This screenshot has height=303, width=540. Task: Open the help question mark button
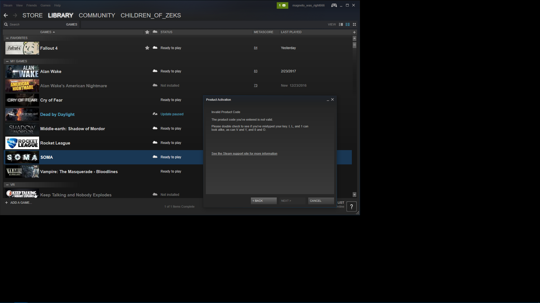[352, 207]
